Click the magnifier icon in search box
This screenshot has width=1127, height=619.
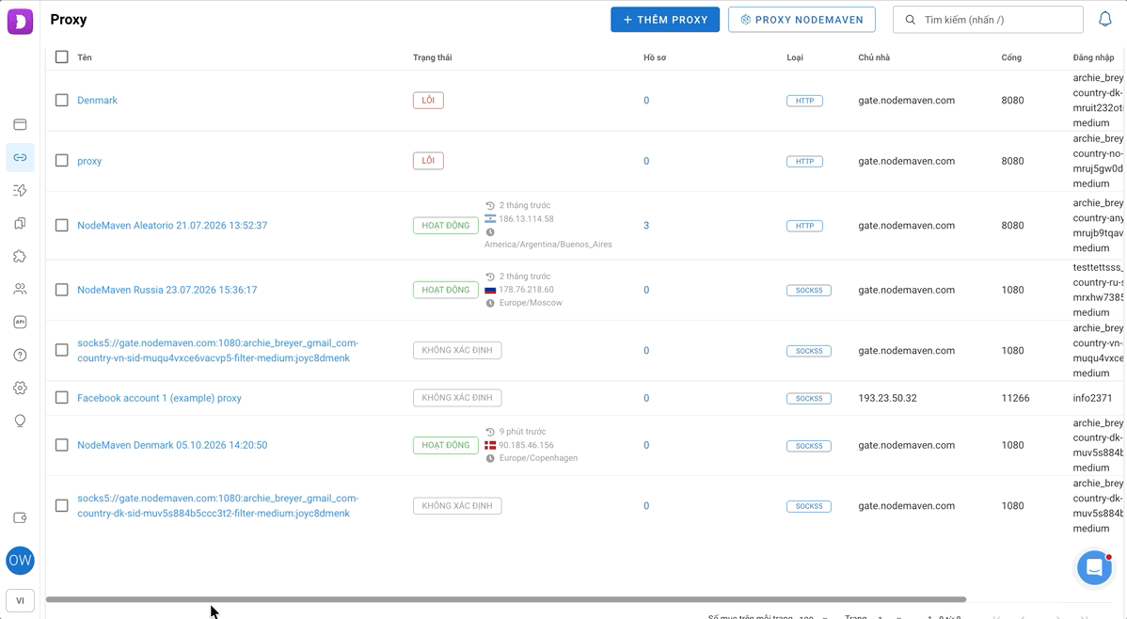click(910, 20)
